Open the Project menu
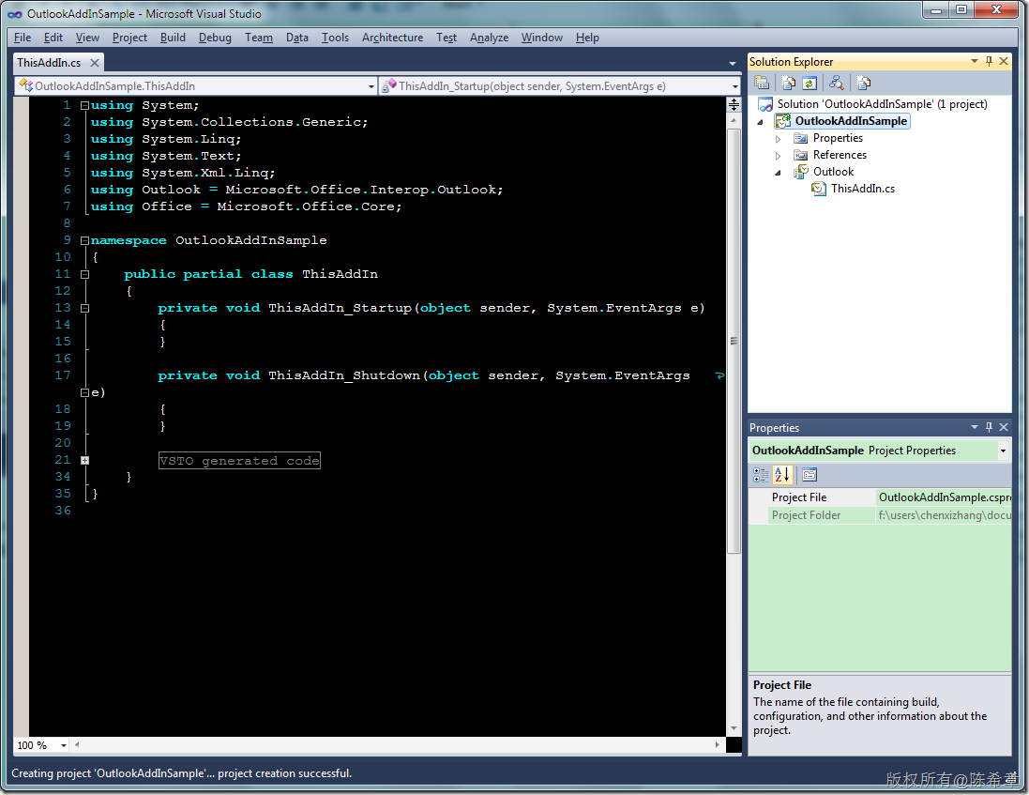The height and width of the screenshot is (795, 1029). 129,38
